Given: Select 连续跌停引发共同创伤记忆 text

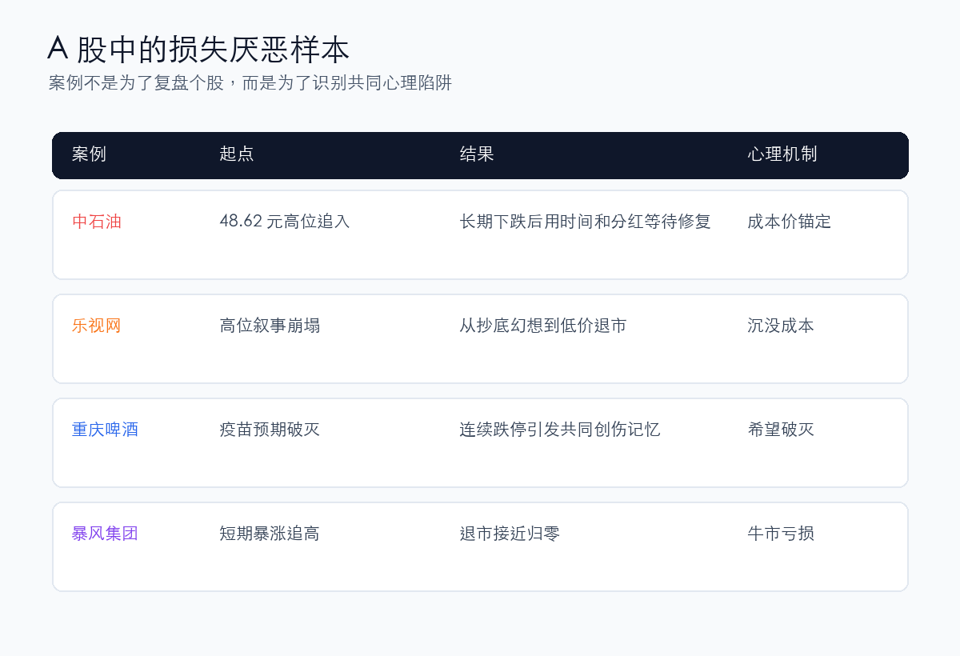Looking at the screenshot, I should coord(560,430).
